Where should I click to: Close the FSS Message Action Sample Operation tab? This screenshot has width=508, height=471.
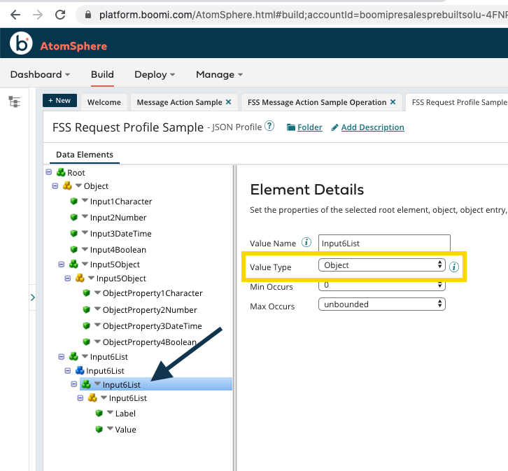pos(393,102)
